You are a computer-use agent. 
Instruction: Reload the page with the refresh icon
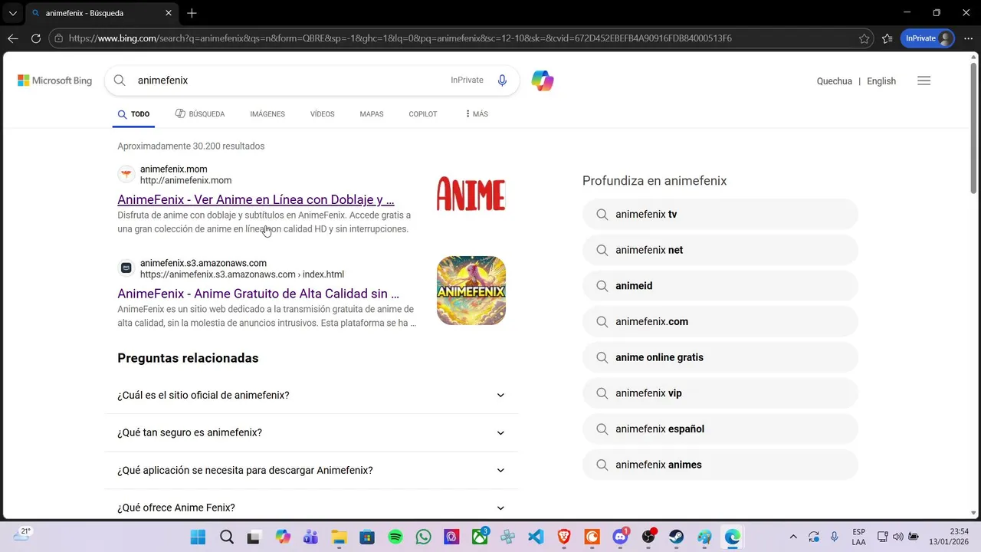coord(35,38)
